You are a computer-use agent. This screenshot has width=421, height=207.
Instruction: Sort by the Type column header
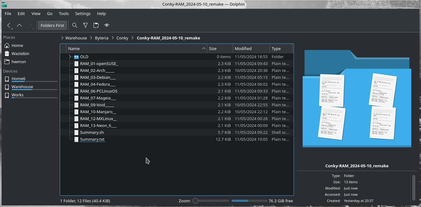pyautogui.click(x=281, y=48)
